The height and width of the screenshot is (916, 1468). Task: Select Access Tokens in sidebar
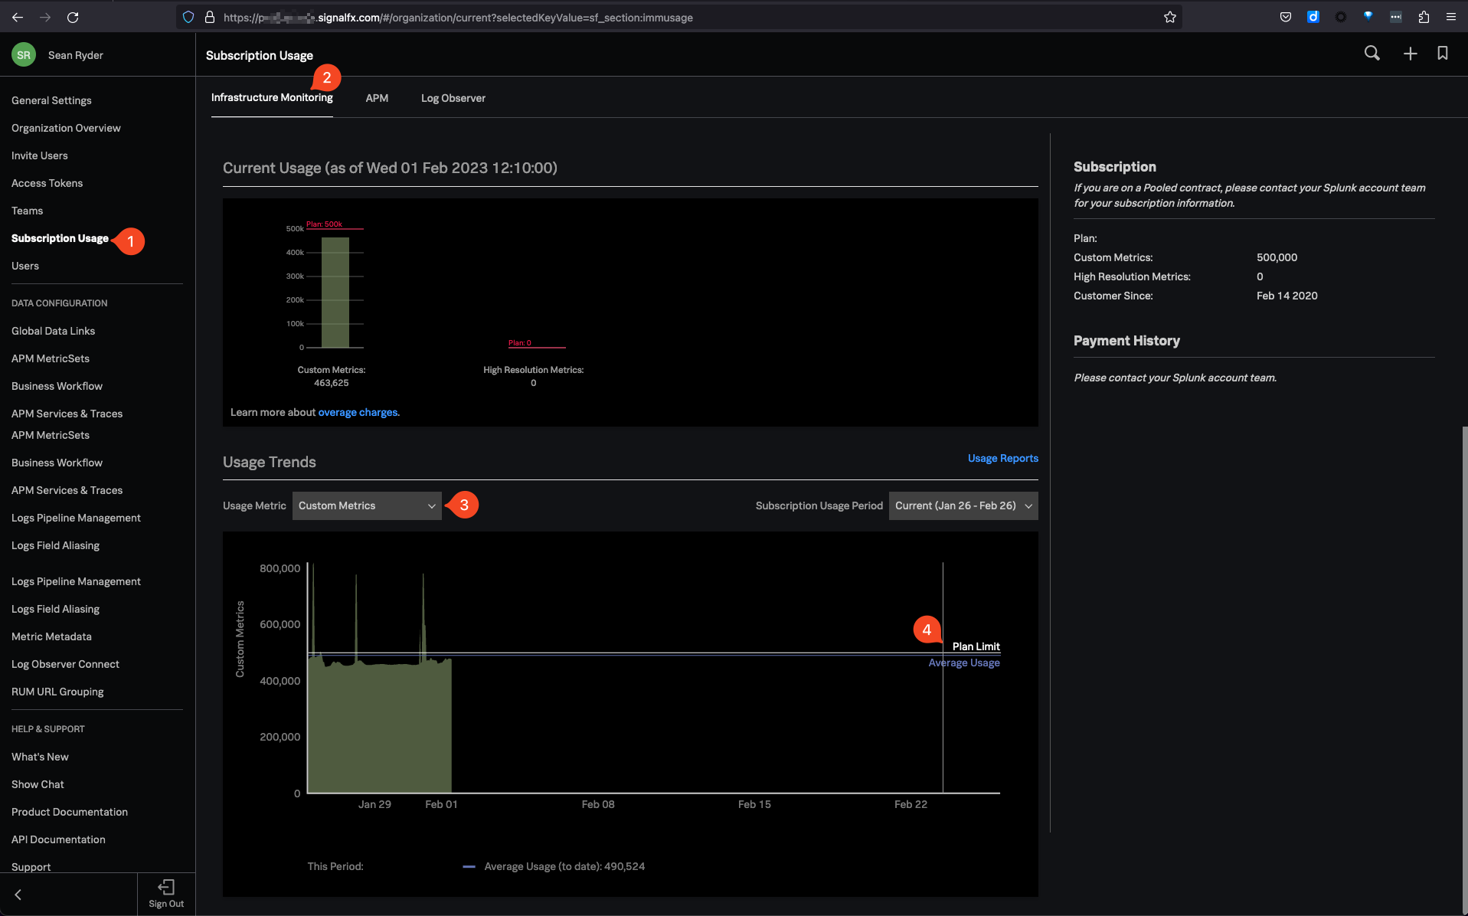coord(47,183)
